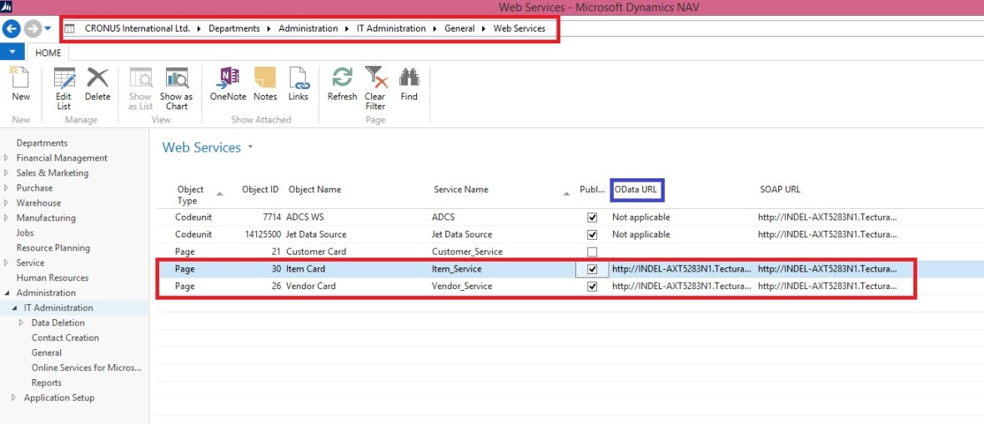
Task: Expand the Warehouse node
Action: click(6, 203)
